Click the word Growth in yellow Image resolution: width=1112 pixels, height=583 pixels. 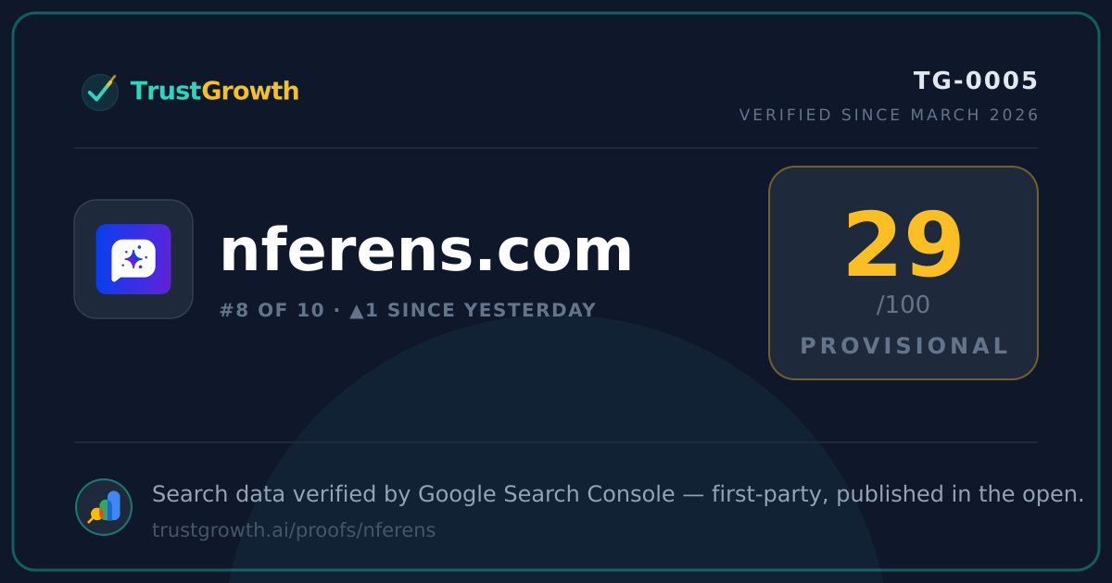[x=250, y=92]
